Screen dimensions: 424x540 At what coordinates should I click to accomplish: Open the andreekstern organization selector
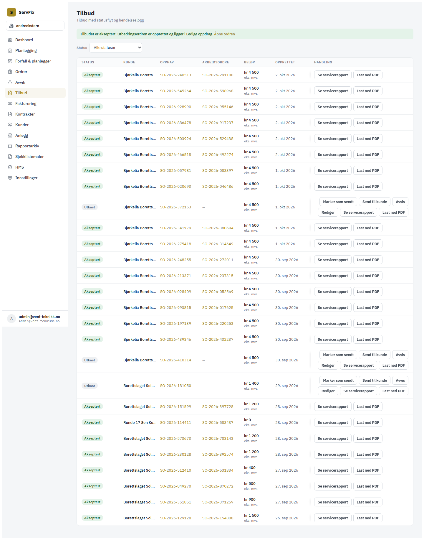35,26
